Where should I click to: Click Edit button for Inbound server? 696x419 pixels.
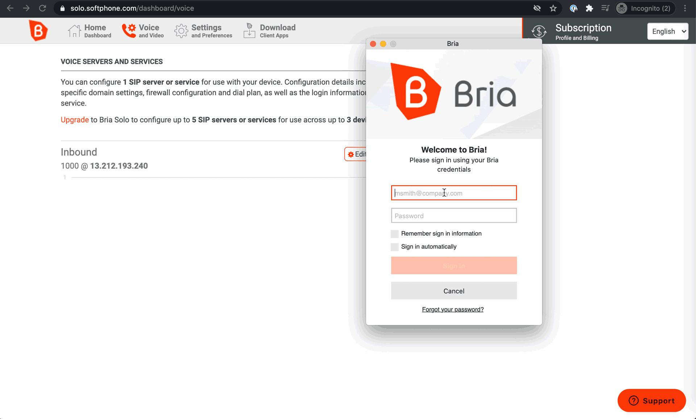point(357,154)
